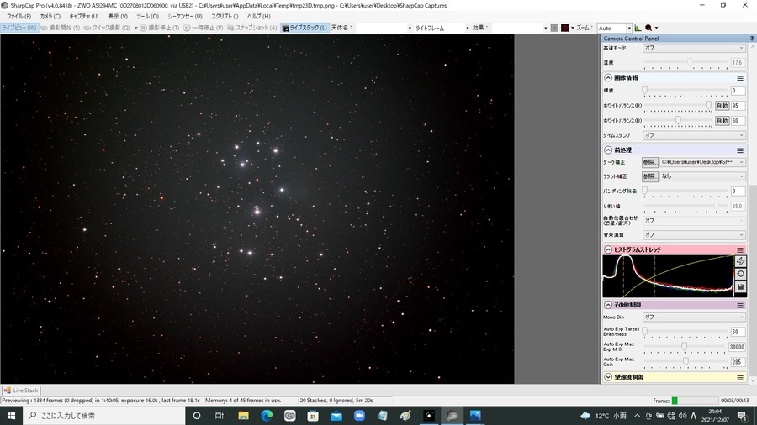The width and height of the screenshot is (757, 425).
Task: Click the taskbar search box
Action: (x=103, y=416)
